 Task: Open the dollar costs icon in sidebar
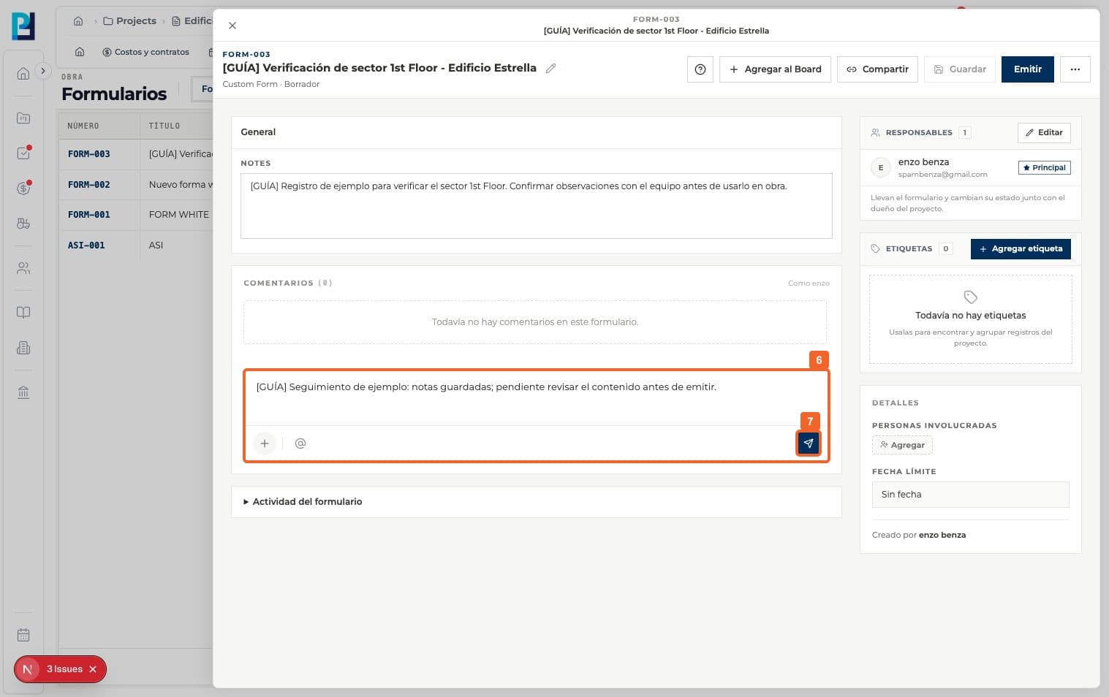point(23,188)
